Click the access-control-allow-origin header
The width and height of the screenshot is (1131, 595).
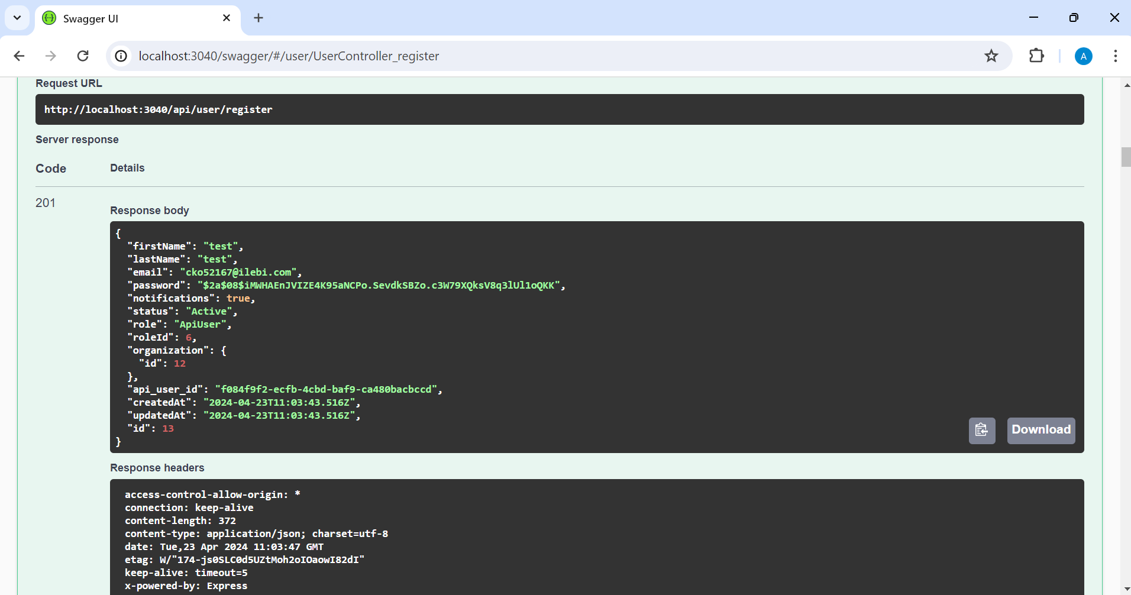click(x=212, y=494)
